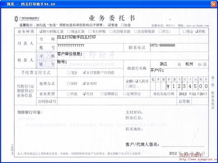Click the 广州农村商业银行 bank logo
The height and width of the screenshot is (163, 218).
pos(27,19)
